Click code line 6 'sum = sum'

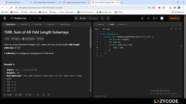118,47
